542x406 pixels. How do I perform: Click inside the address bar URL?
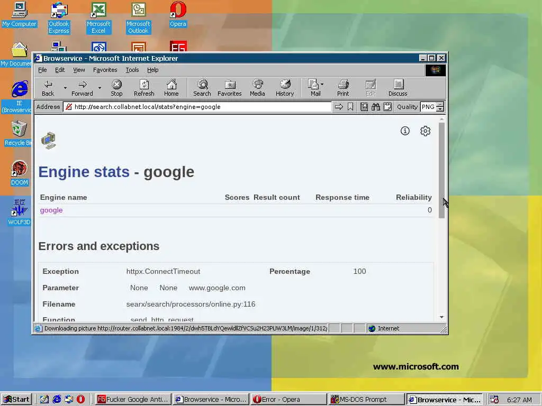(197, 107)
